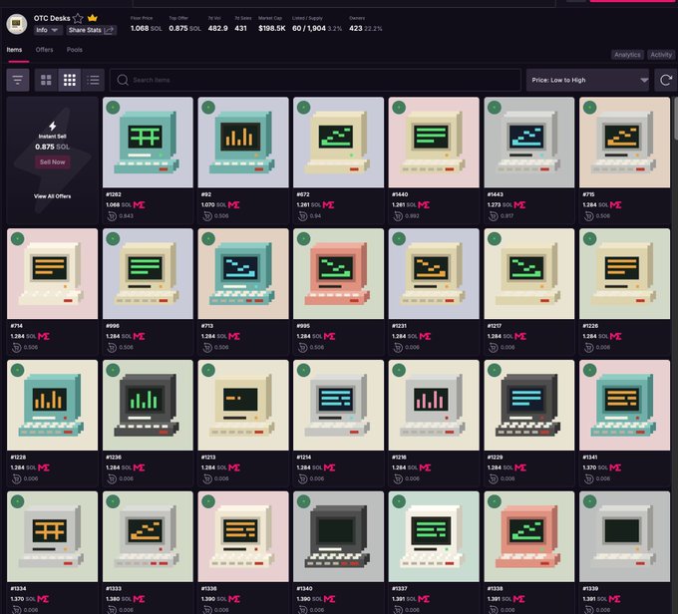Switch to list view
Viewport: 678px width, 614px height.
pos(93,80)
